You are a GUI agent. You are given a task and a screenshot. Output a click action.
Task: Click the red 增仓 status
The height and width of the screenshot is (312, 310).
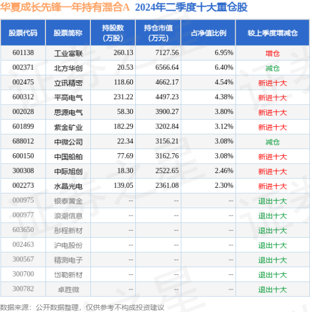point(272,53)
